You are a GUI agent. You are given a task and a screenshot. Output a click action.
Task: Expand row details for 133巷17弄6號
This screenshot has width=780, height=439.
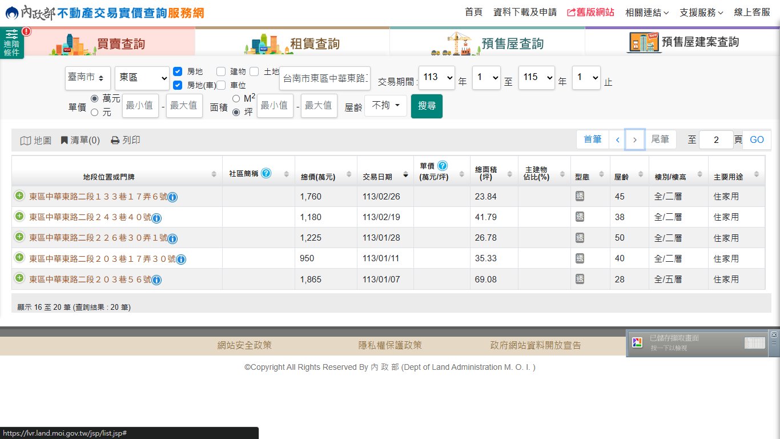coord(19,196)
